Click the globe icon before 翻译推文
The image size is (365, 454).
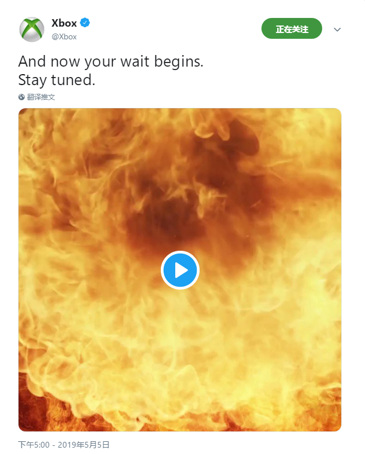tap(21, 97)
